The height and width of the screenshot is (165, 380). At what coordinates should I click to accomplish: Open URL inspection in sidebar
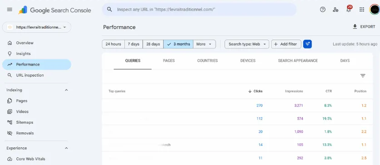[37, 75]
